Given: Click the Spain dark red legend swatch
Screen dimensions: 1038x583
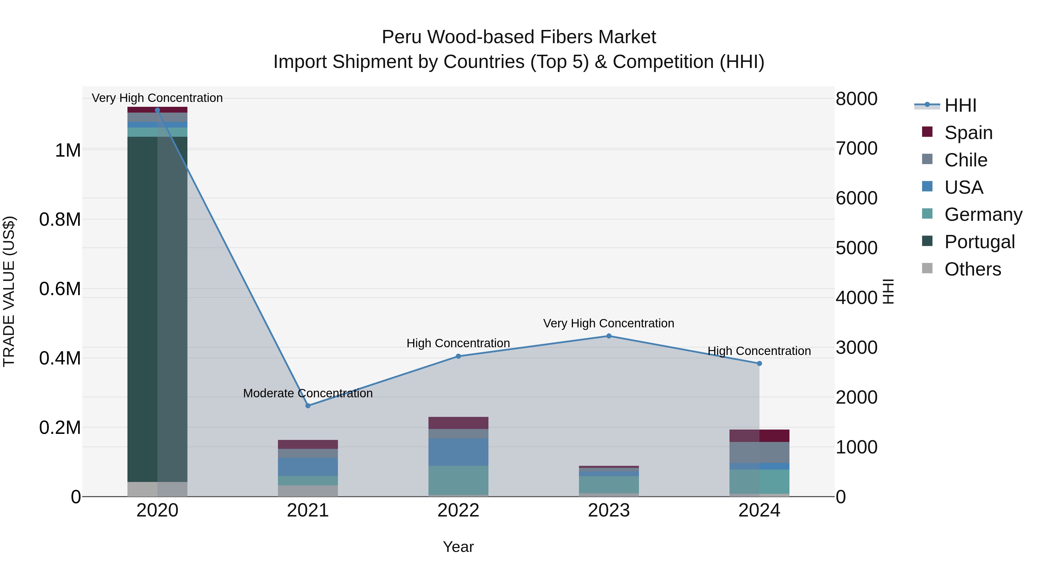Looking at the screenshot, I should click(x=927, y=132).
